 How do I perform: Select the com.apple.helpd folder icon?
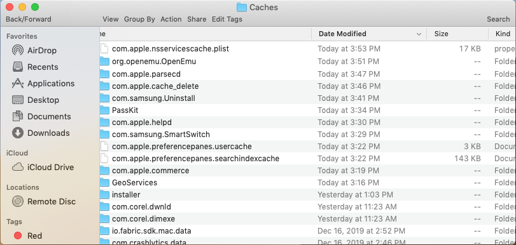(x=104, y=122)
